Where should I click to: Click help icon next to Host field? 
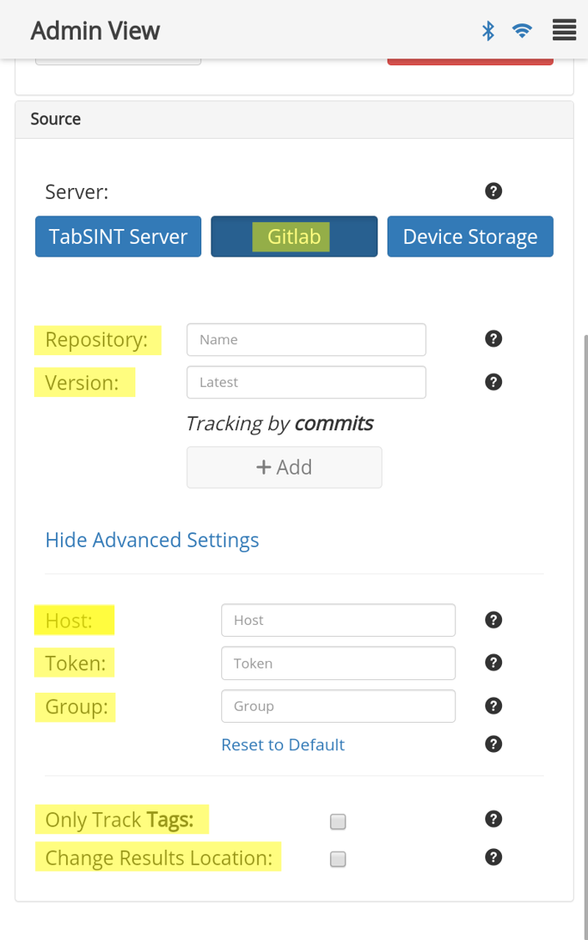point(494,620)
